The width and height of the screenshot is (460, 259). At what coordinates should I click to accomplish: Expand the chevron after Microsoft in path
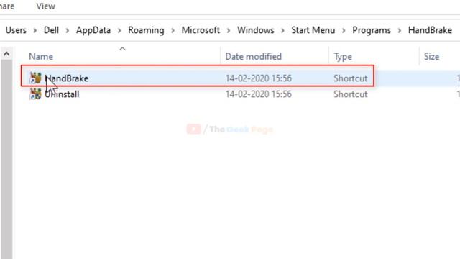(229, 30)
